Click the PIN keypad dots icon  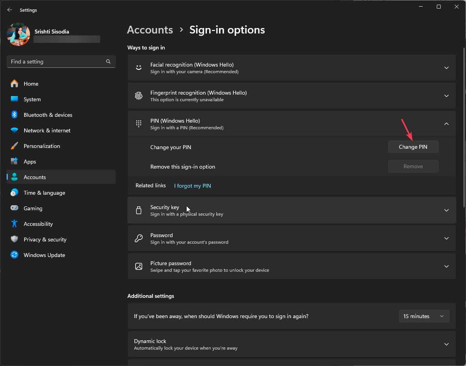138,123
